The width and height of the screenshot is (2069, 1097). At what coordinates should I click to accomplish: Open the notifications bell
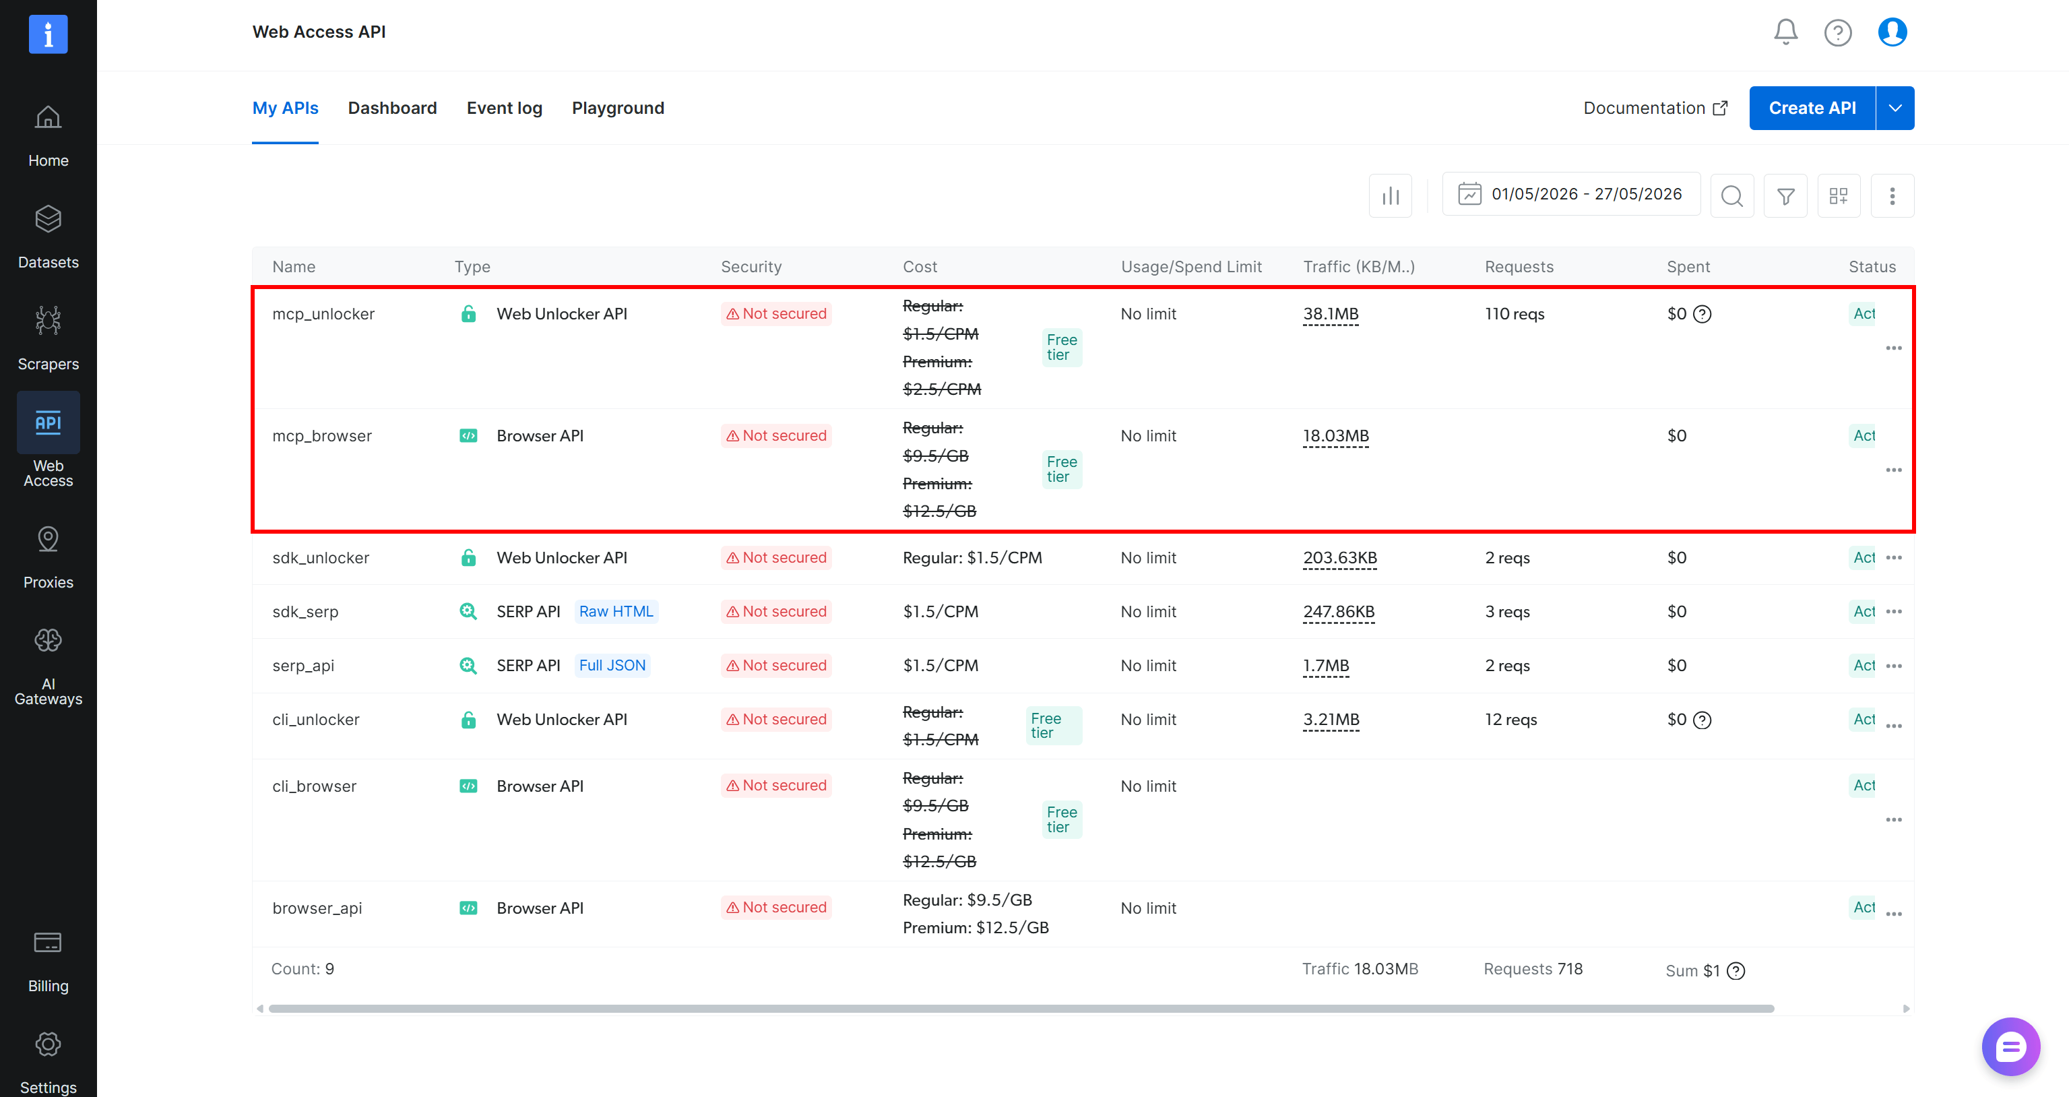pyautogui.click(x=1785, y=32)
